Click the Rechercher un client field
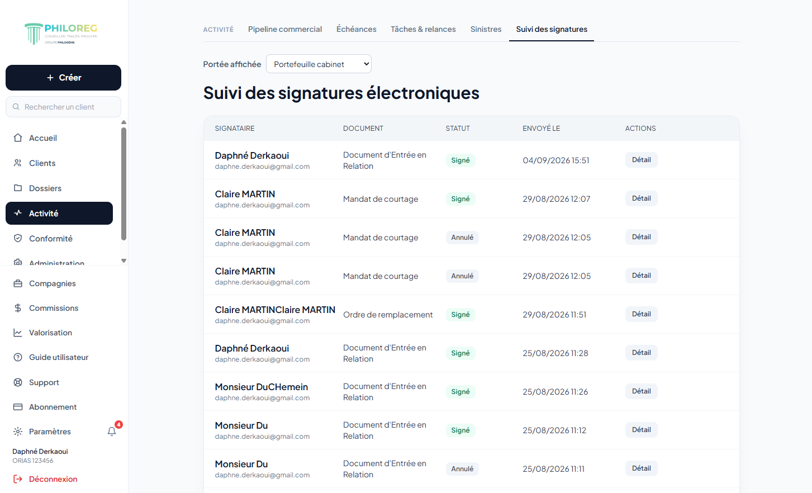The width and height of the screenshot is (812, 493). click(x=63, y=107)
